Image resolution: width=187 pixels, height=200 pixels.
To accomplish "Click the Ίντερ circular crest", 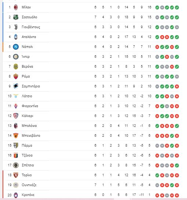I will [16, 57].
